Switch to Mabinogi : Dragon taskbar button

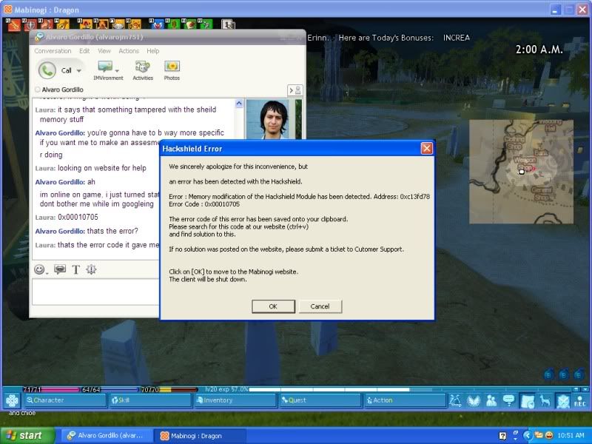(x=200, y=436)
